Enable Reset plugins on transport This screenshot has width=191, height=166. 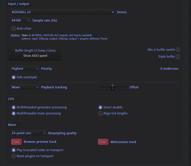pos(13,156)
